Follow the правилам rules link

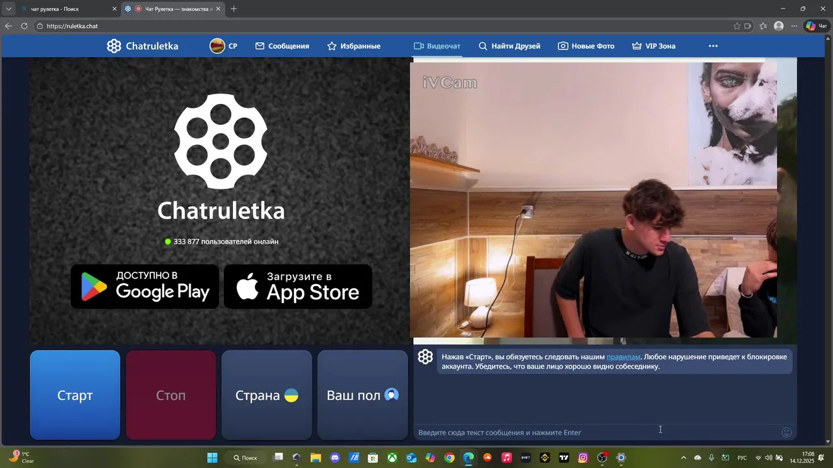pyautogui.click(x=623, y=357)
